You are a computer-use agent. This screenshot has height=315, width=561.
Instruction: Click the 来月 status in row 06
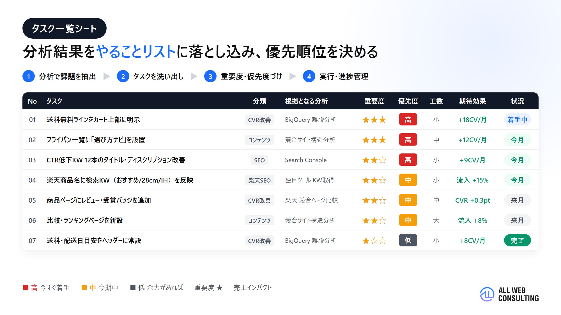517,220
